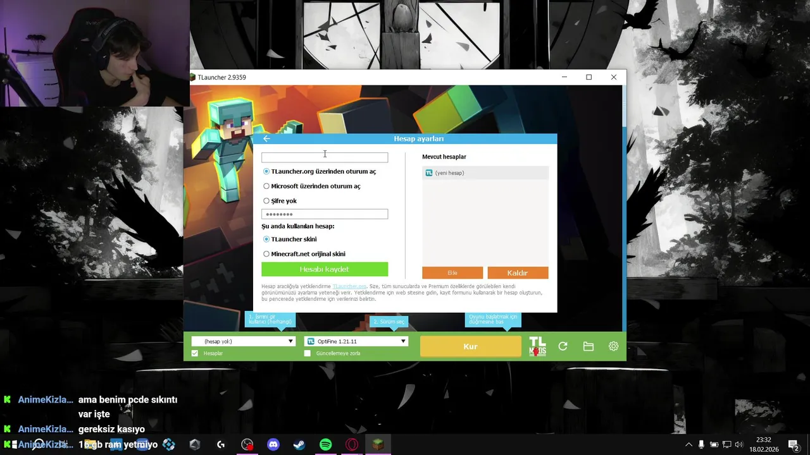Open Discord from the taskbar

[x=273, y=445]
